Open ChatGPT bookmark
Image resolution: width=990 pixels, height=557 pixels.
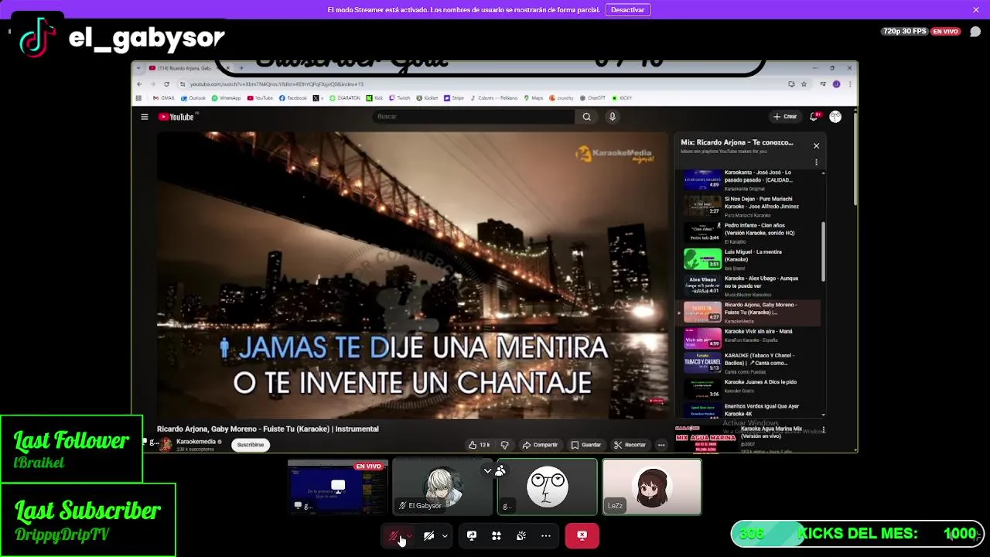592,98
